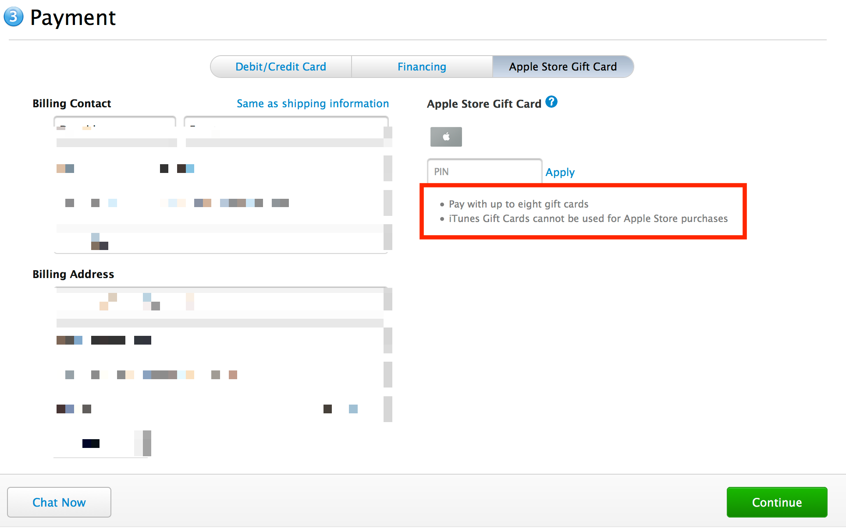This screenshot has height=532, width=846.
Task: Open the gift card help question icon
Action: coord(551,102)
